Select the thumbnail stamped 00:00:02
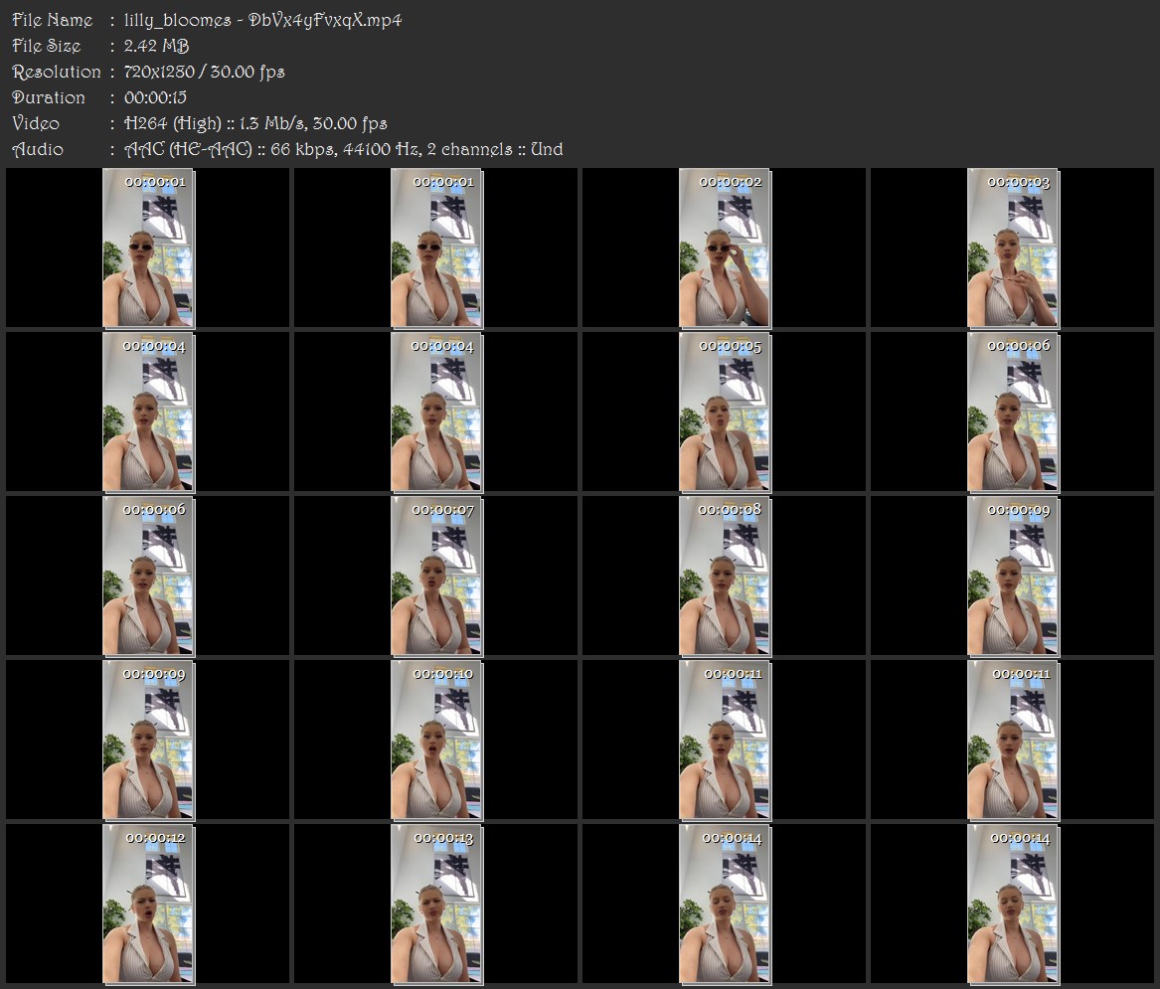 [725, 247]
